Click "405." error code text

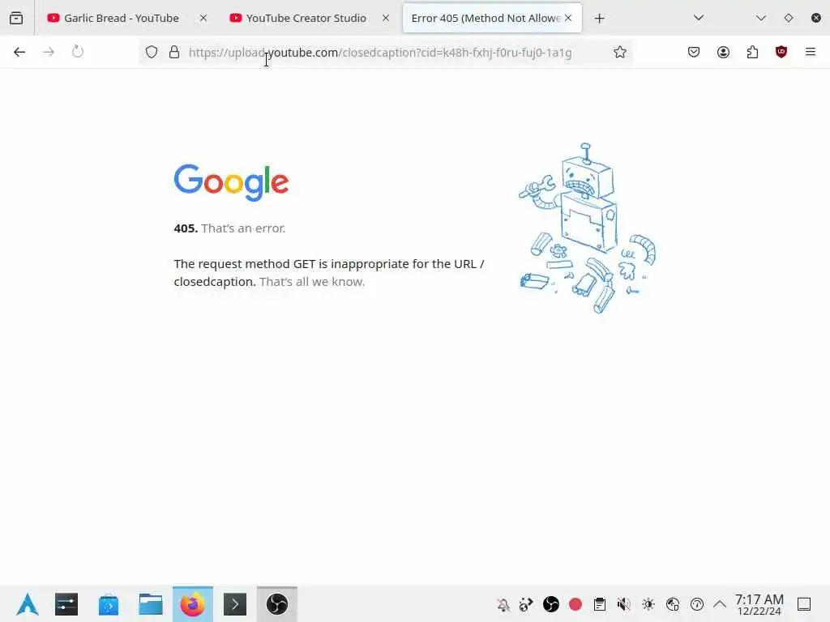click(186, 228)
